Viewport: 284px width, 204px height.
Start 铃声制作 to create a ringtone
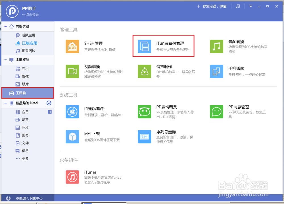(x=144, y=71)
